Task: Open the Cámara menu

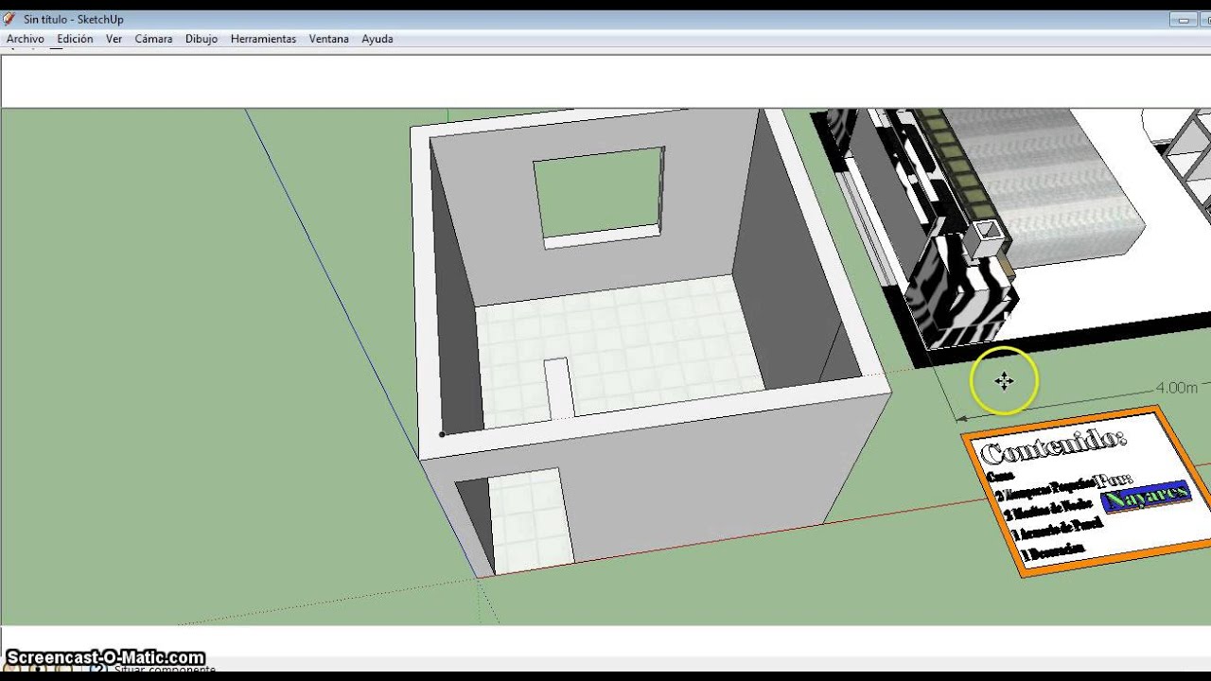Action: 153,39
